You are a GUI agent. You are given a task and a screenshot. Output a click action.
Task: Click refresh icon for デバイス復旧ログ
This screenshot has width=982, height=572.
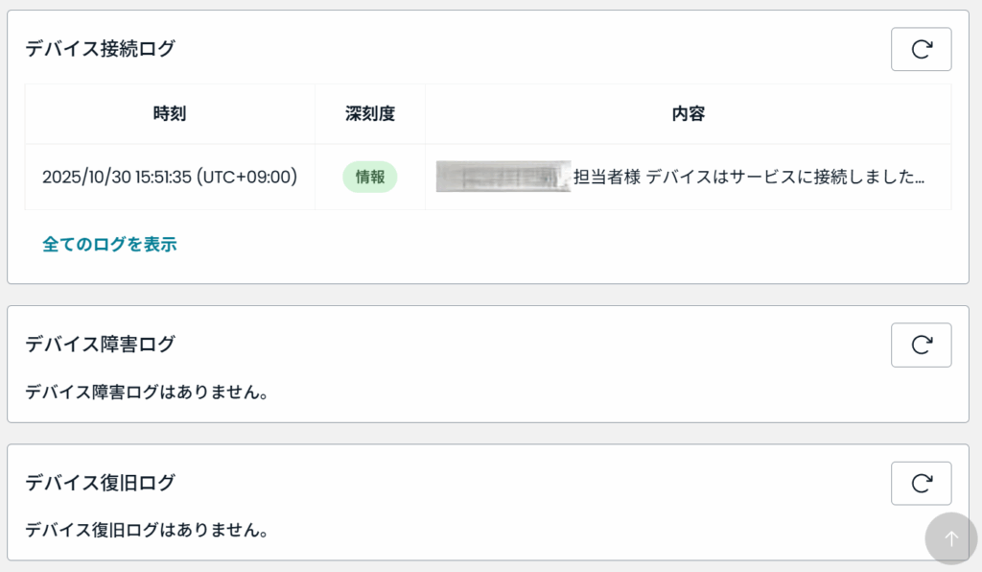921,483
